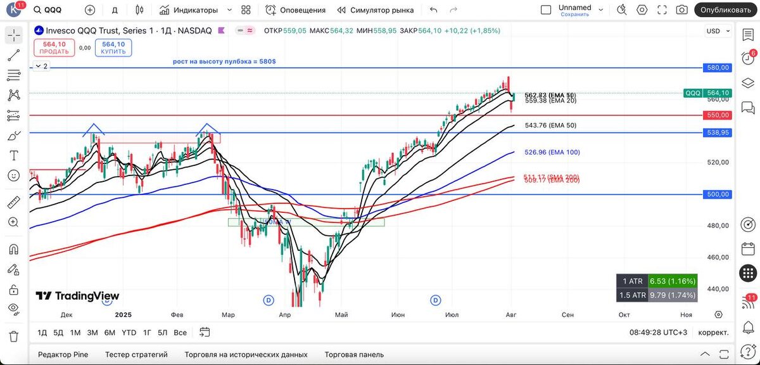Open the object tree layers panel

click(748, 82)
